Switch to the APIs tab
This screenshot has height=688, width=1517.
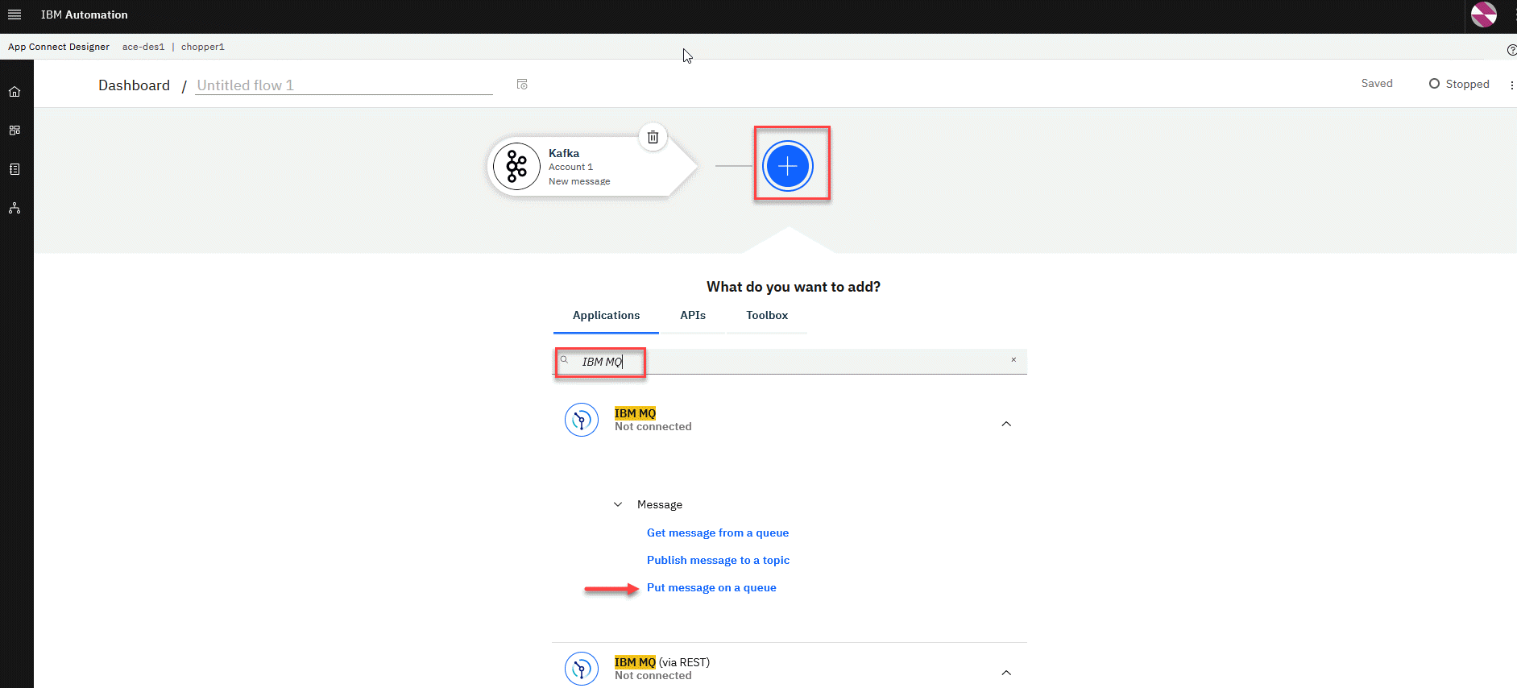(x=692, y=316)
